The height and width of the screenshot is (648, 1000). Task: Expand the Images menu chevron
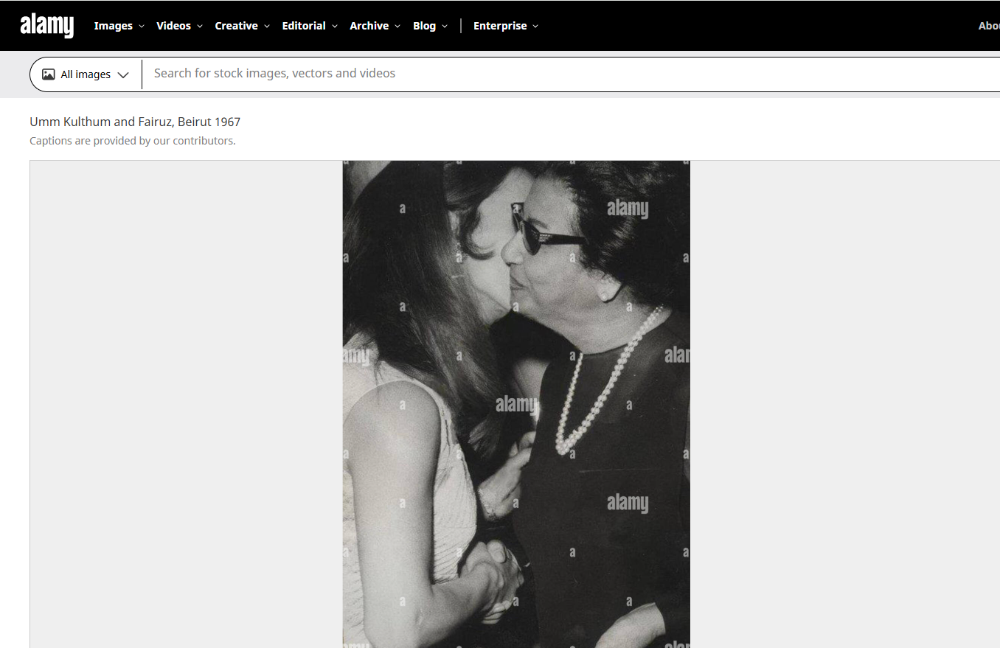[141, 26]
